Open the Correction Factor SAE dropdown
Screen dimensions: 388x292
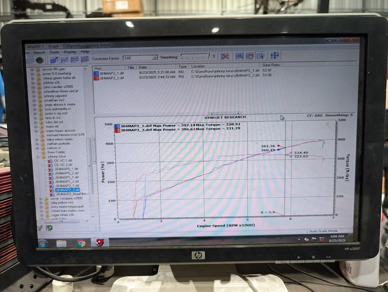tap(154, 58)
